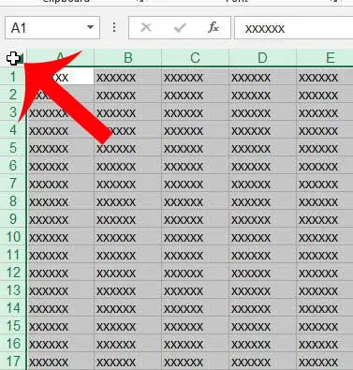
Task: Click cell A17
Action: coord(61,362)
